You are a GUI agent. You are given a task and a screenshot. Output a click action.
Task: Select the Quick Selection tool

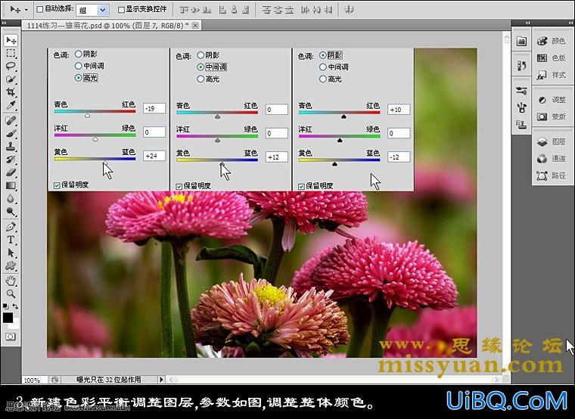tap(11, 79)
